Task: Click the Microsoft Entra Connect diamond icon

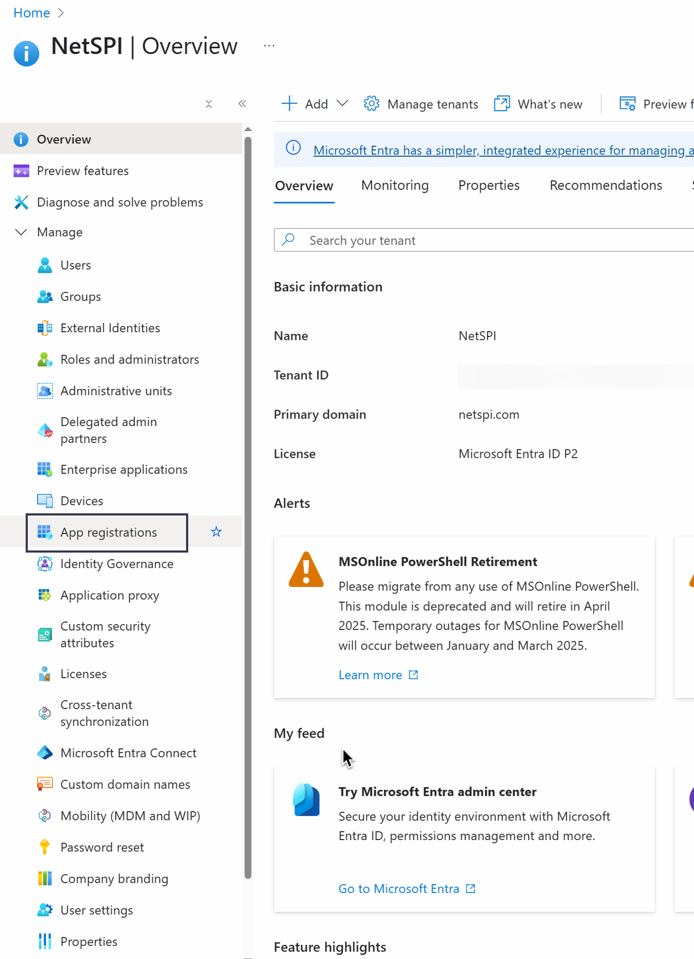Action: 45,753
